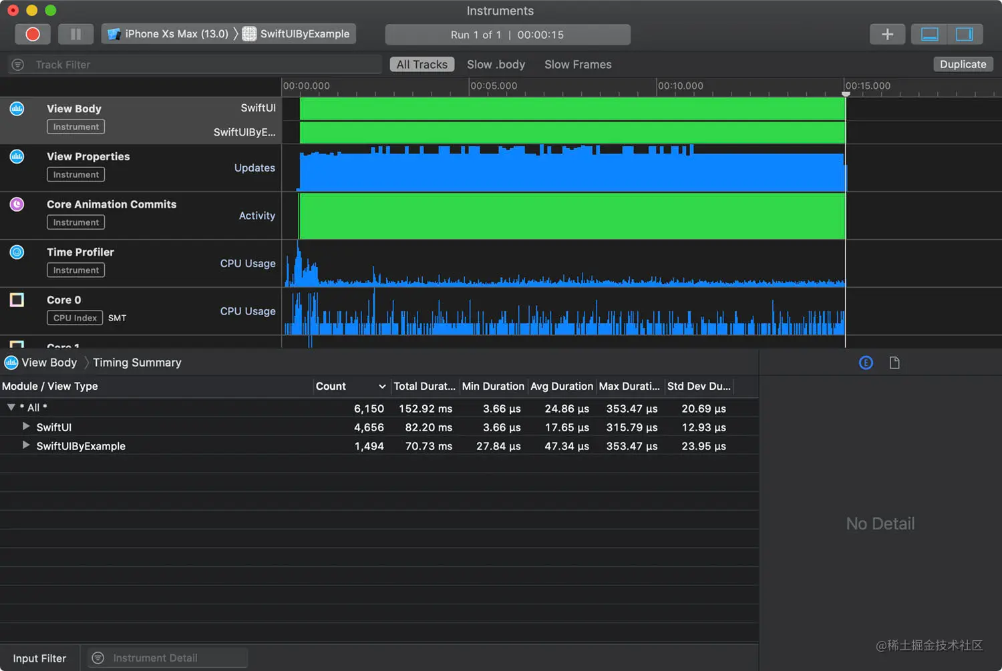Select the Time Profiler instrument icon

pos(17,252)
